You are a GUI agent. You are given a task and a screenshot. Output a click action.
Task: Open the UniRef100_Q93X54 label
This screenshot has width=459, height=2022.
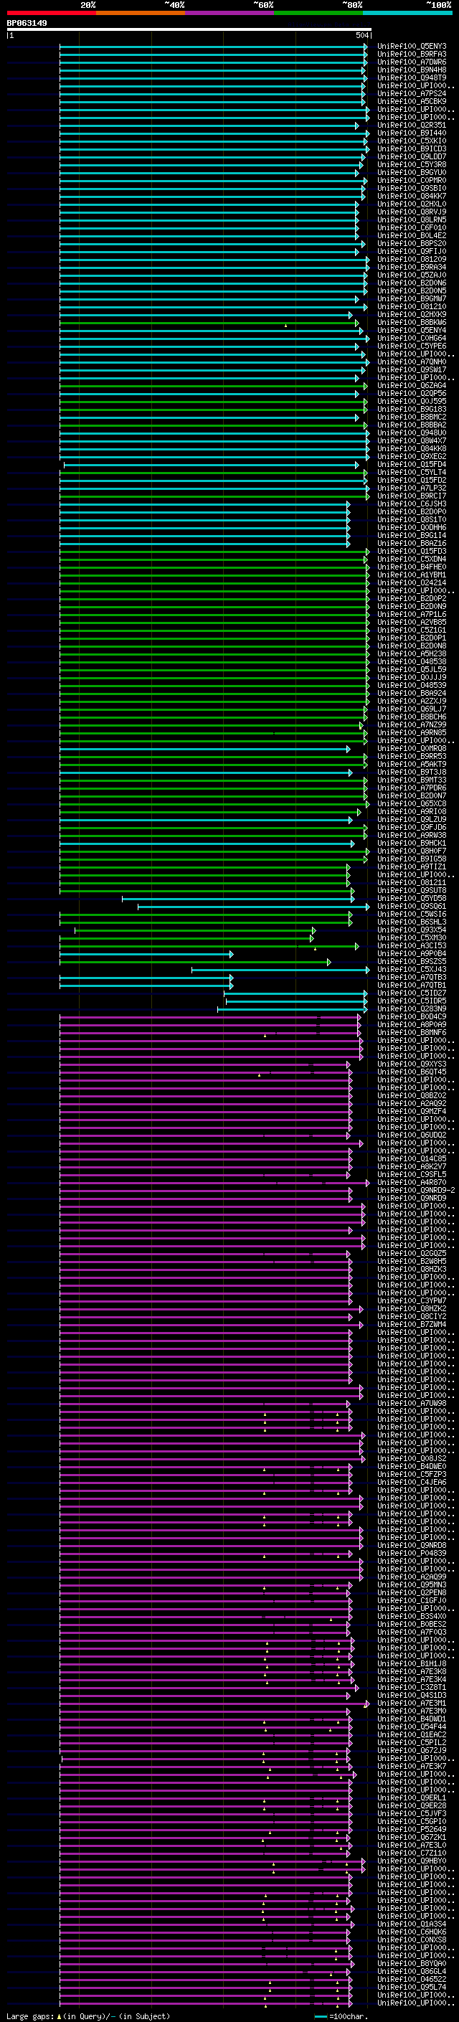click(412, 930)
